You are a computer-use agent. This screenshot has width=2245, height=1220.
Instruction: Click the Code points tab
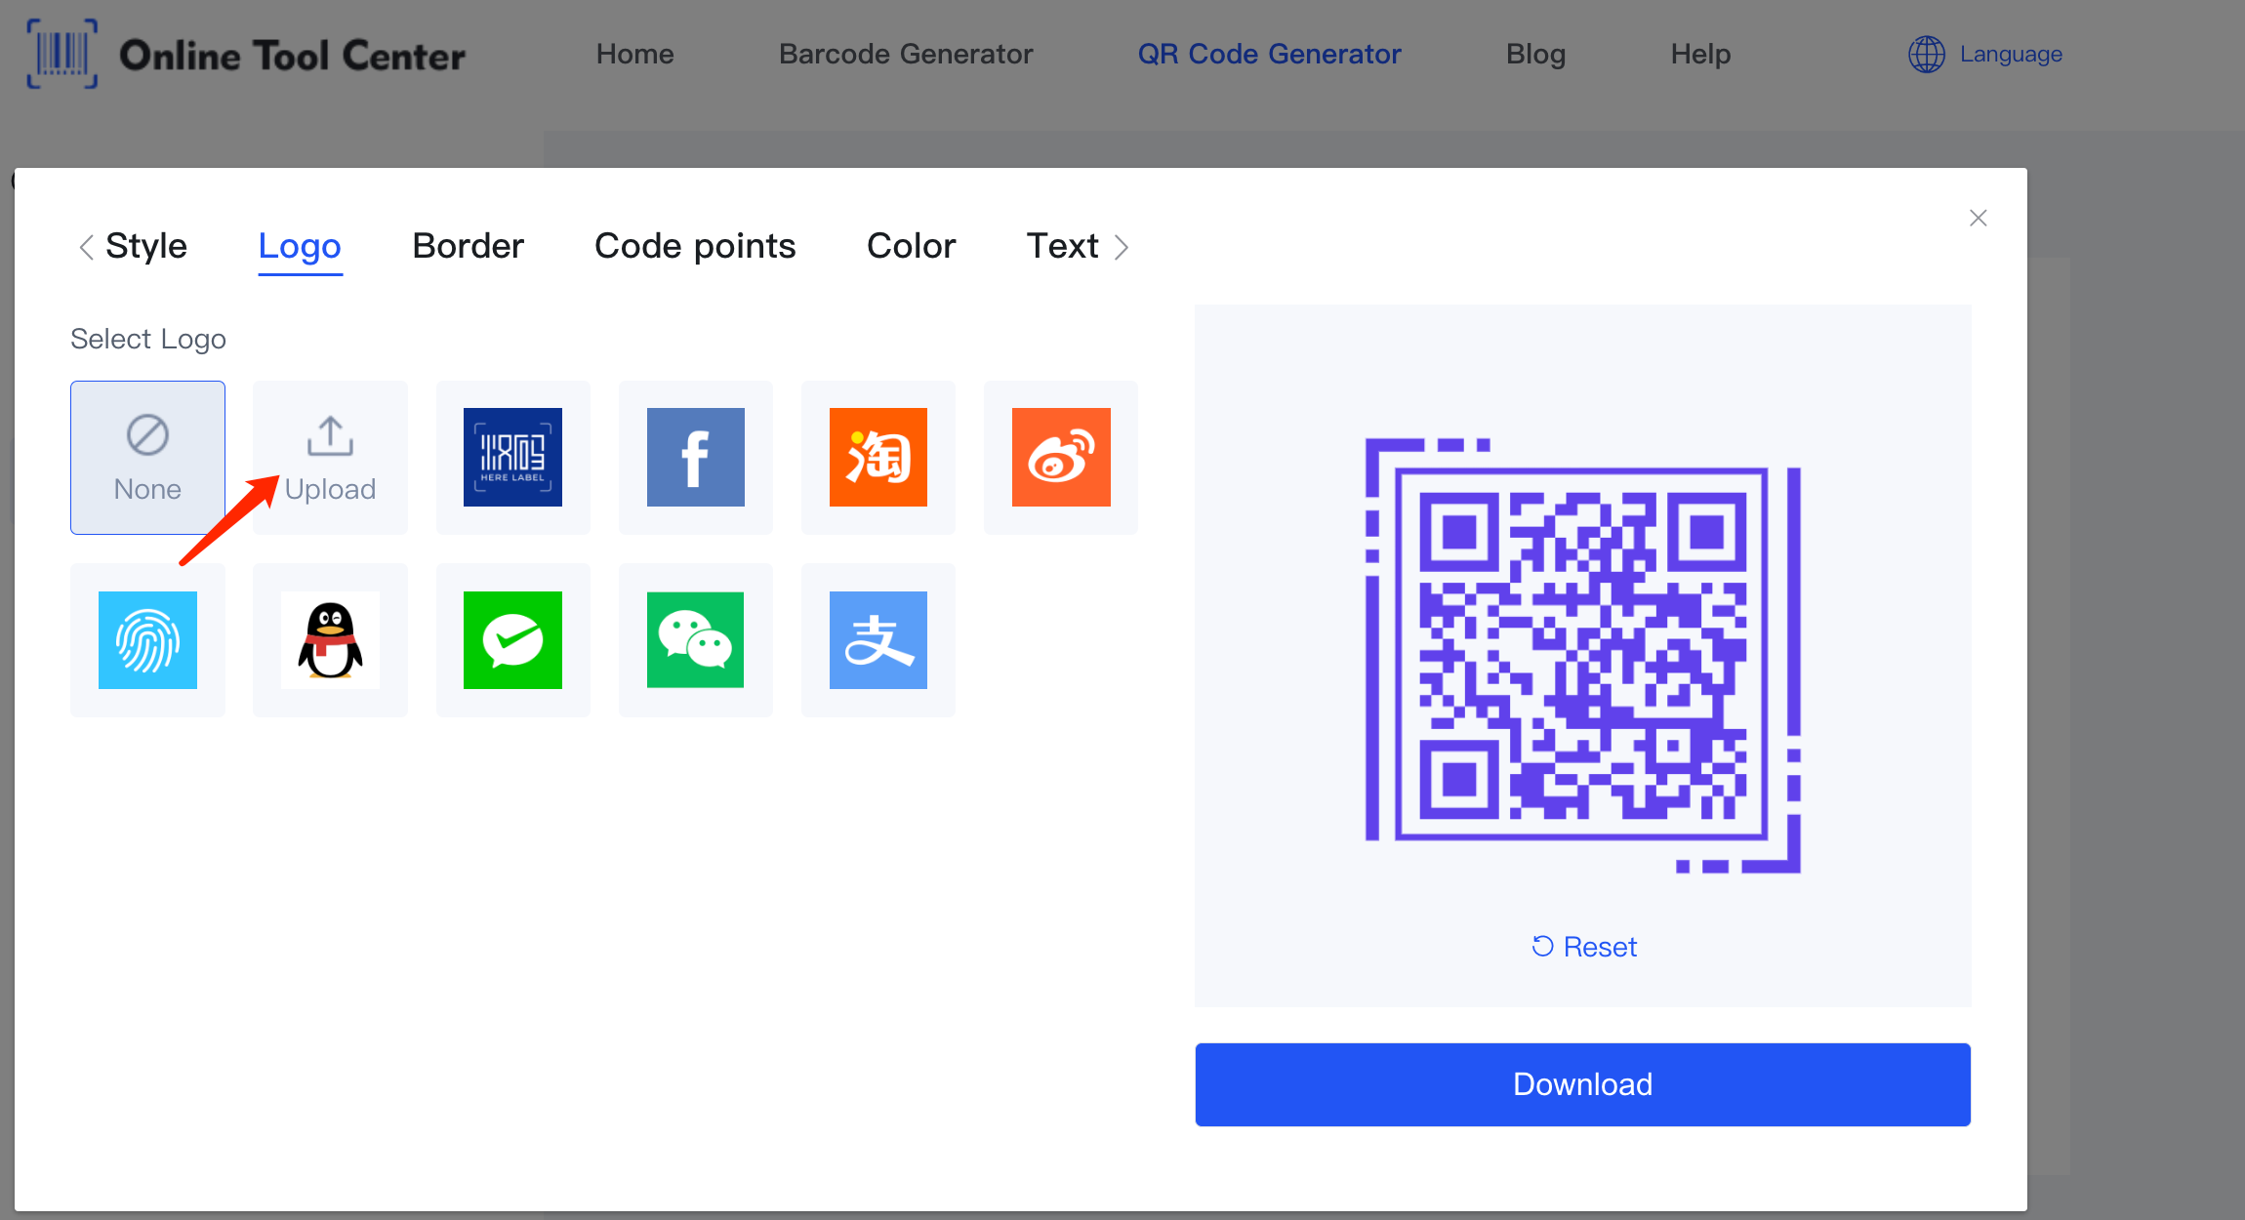[x=695, y=246]
